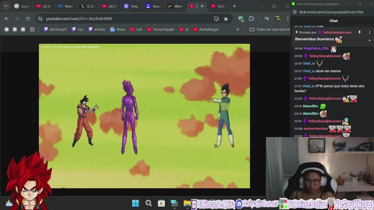The height and width of the screenshot is (210, 374).
Task: Open the YoSoySaiyajin bookmark
Action: [x=161, y=29]
